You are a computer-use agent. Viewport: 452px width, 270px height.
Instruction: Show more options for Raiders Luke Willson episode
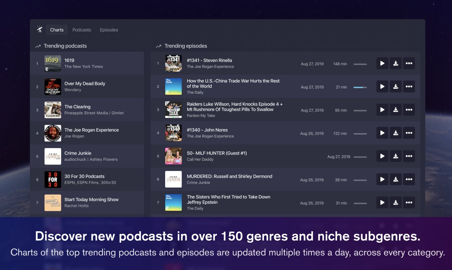point(409,110)
